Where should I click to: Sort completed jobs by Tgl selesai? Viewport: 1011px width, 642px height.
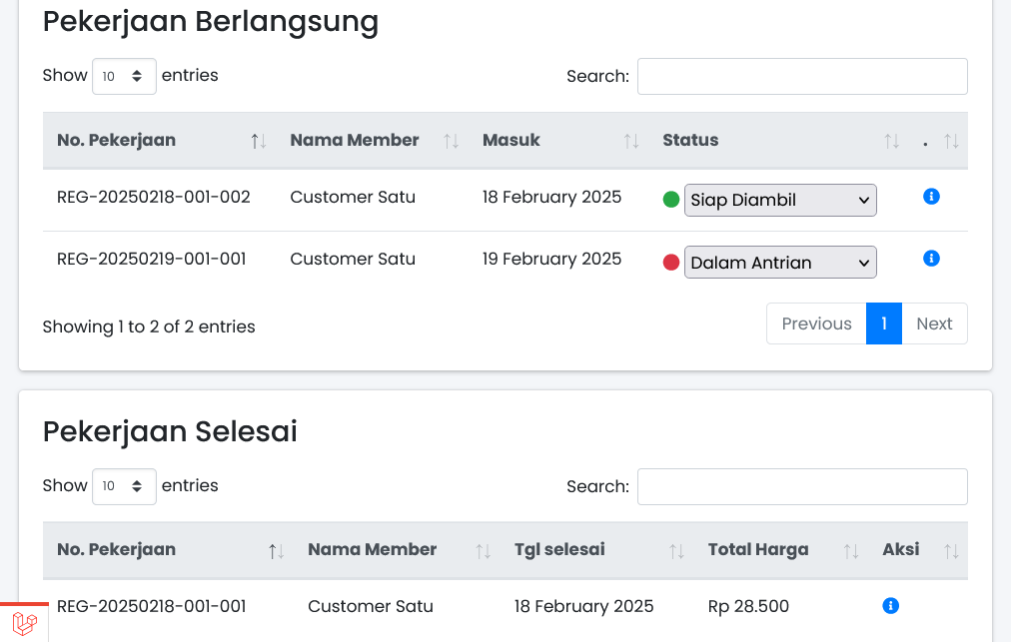[598, 550]
